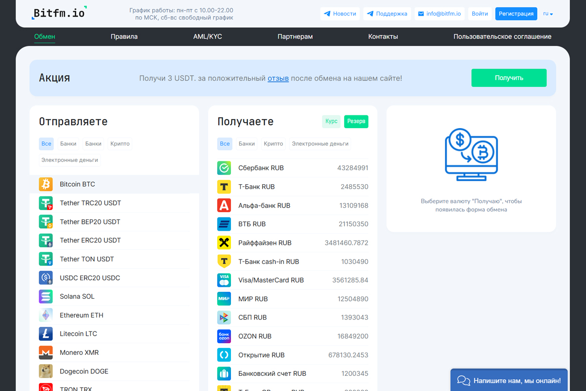Switch to Курс display mode

tap(331, 121)
